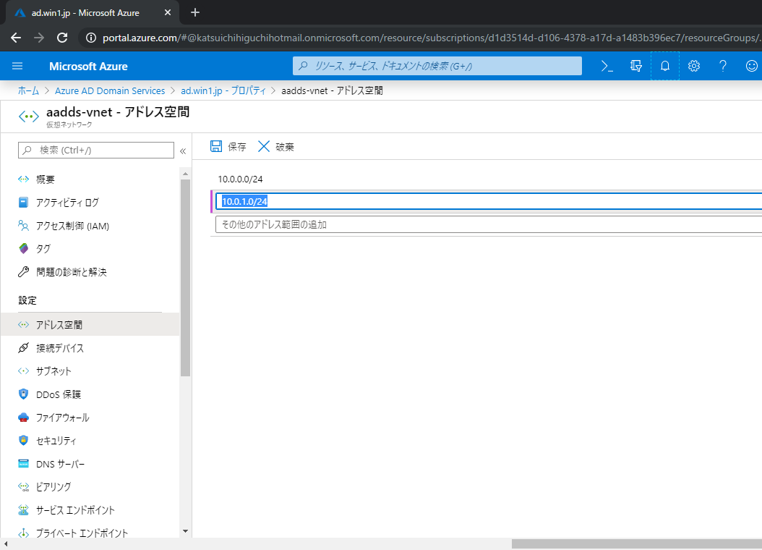Click the horizontal scrollbar thumb at bottom
Image resolution: width=762 pixels, height=550 pixels.
[x=637, y=543]
